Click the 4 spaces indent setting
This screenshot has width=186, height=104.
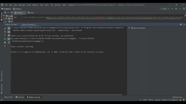coord(157,100)
